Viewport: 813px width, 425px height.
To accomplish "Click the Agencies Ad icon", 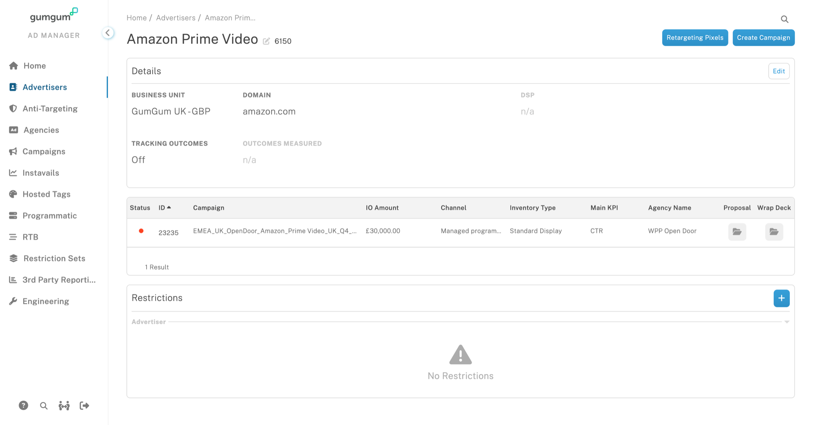I will click(13, 130).
